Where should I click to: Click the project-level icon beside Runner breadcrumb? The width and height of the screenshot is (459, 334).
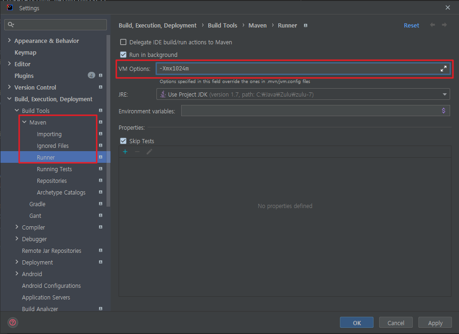pos(305,26)
